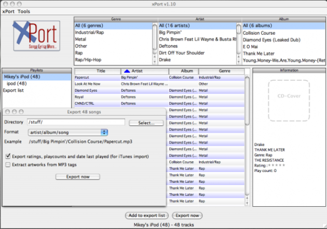Sort by Title column header

[98, 71]
